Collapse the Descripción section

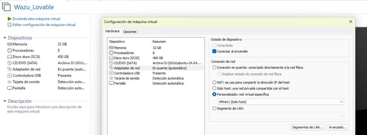pyautogui.click(x=5, y=101)
